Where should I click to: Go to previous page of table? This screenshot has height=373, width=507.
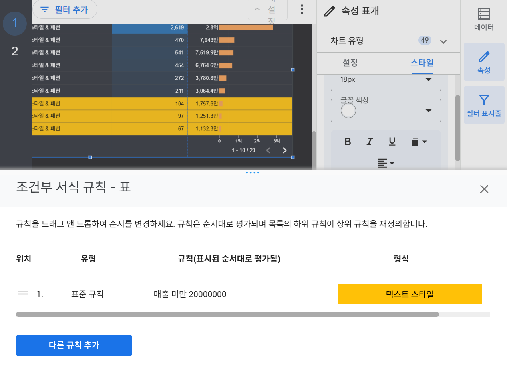coord(268,150)
